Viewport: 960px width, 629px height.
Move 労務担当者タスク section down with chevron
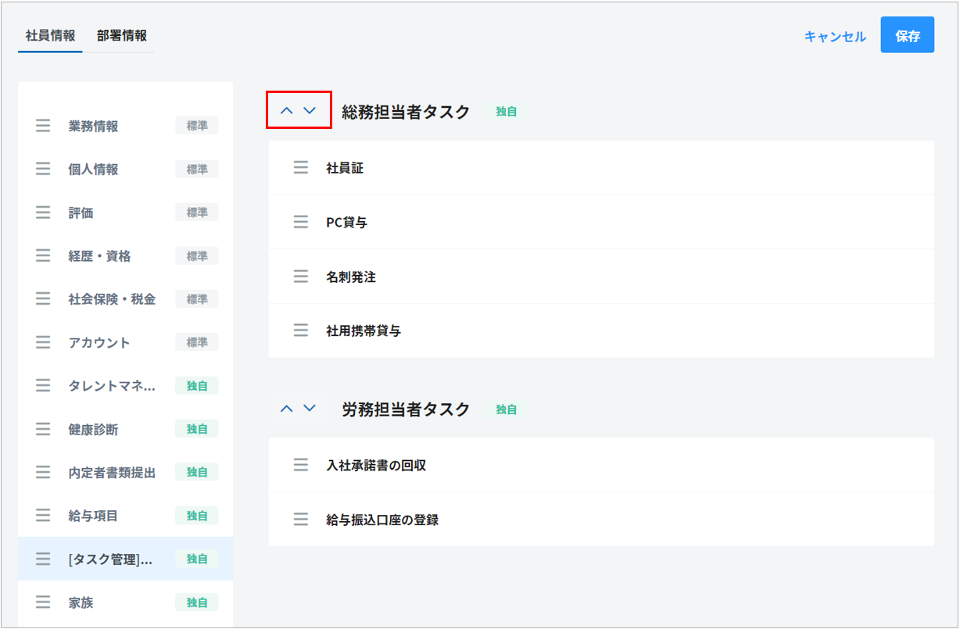click(310, 409)
